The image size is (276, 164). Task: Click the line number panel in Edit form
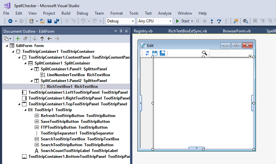point(147,103)
